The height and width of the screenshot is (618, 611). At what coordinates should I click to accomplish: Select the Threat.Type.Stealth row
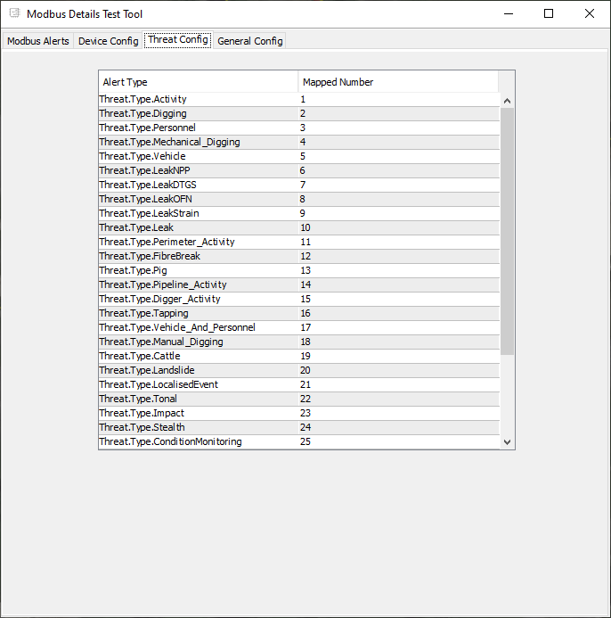pyautogui.click(x=299, y=427)
